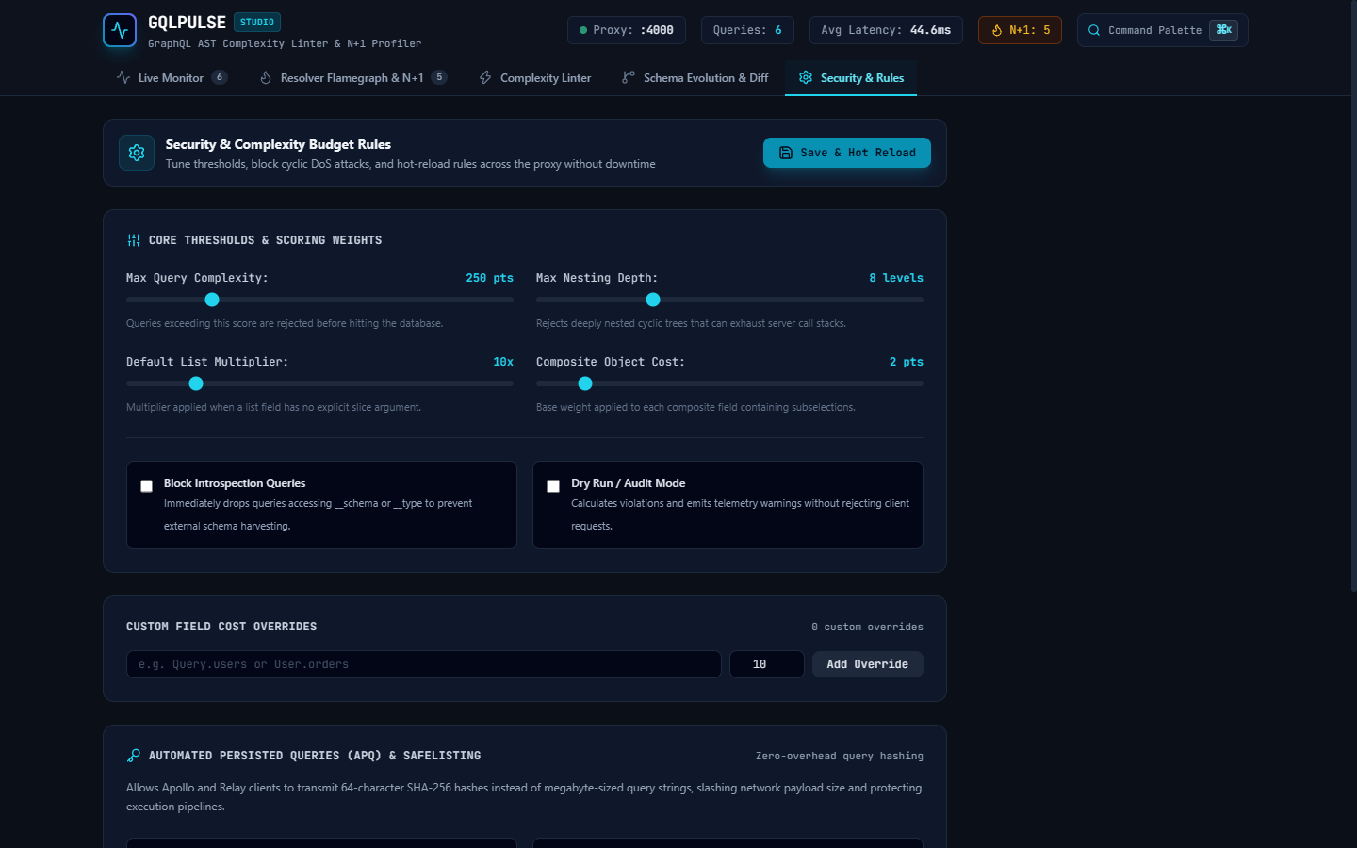Image resolution: width=1357 pixels, height=848 pixels.
Task: Click the Schema Evolution git branch icon
Action: [629, 77]
